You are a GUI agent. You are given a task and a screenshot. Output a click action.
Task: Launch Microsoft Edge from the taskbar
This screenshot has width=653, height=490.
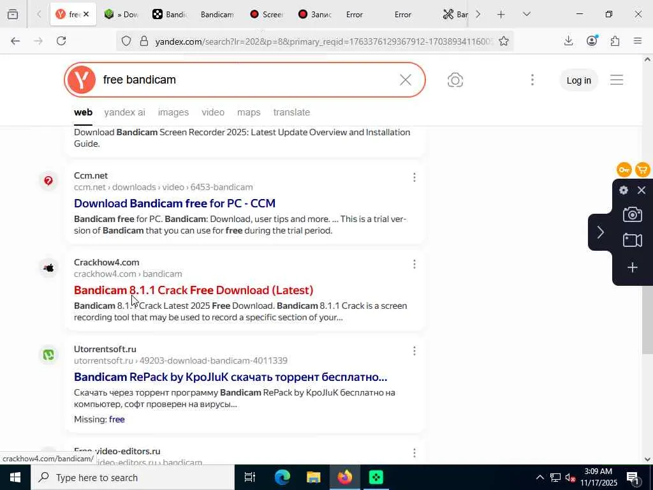282,477
